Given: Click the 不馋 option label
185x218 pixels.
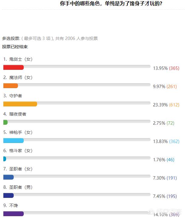Looking at the screenshot, I should [x=14, y=205].
